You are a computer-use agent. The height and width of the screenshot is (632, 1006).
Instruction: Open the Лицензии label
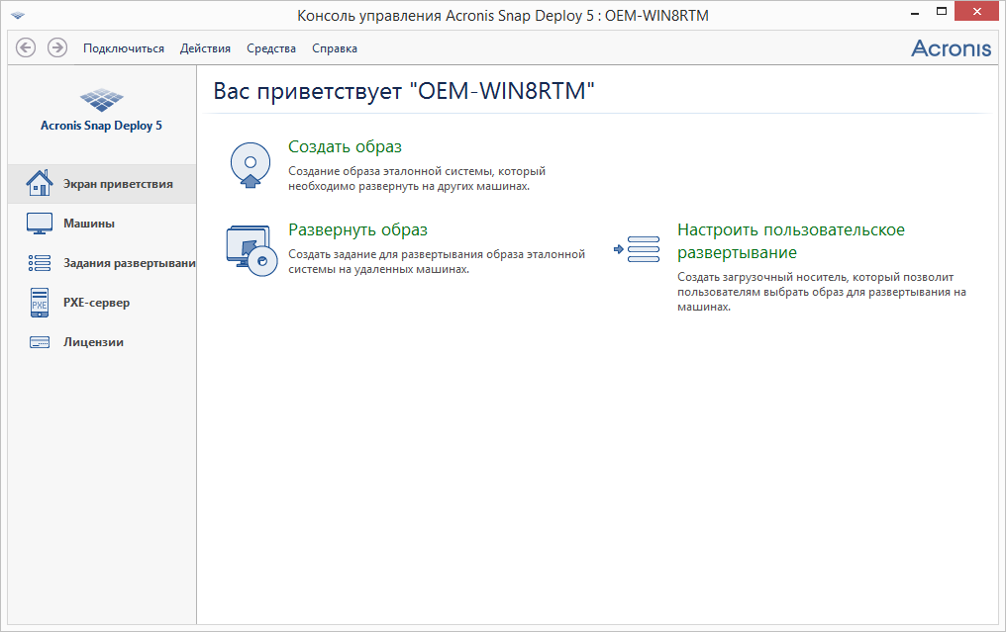tap(94, 342)
